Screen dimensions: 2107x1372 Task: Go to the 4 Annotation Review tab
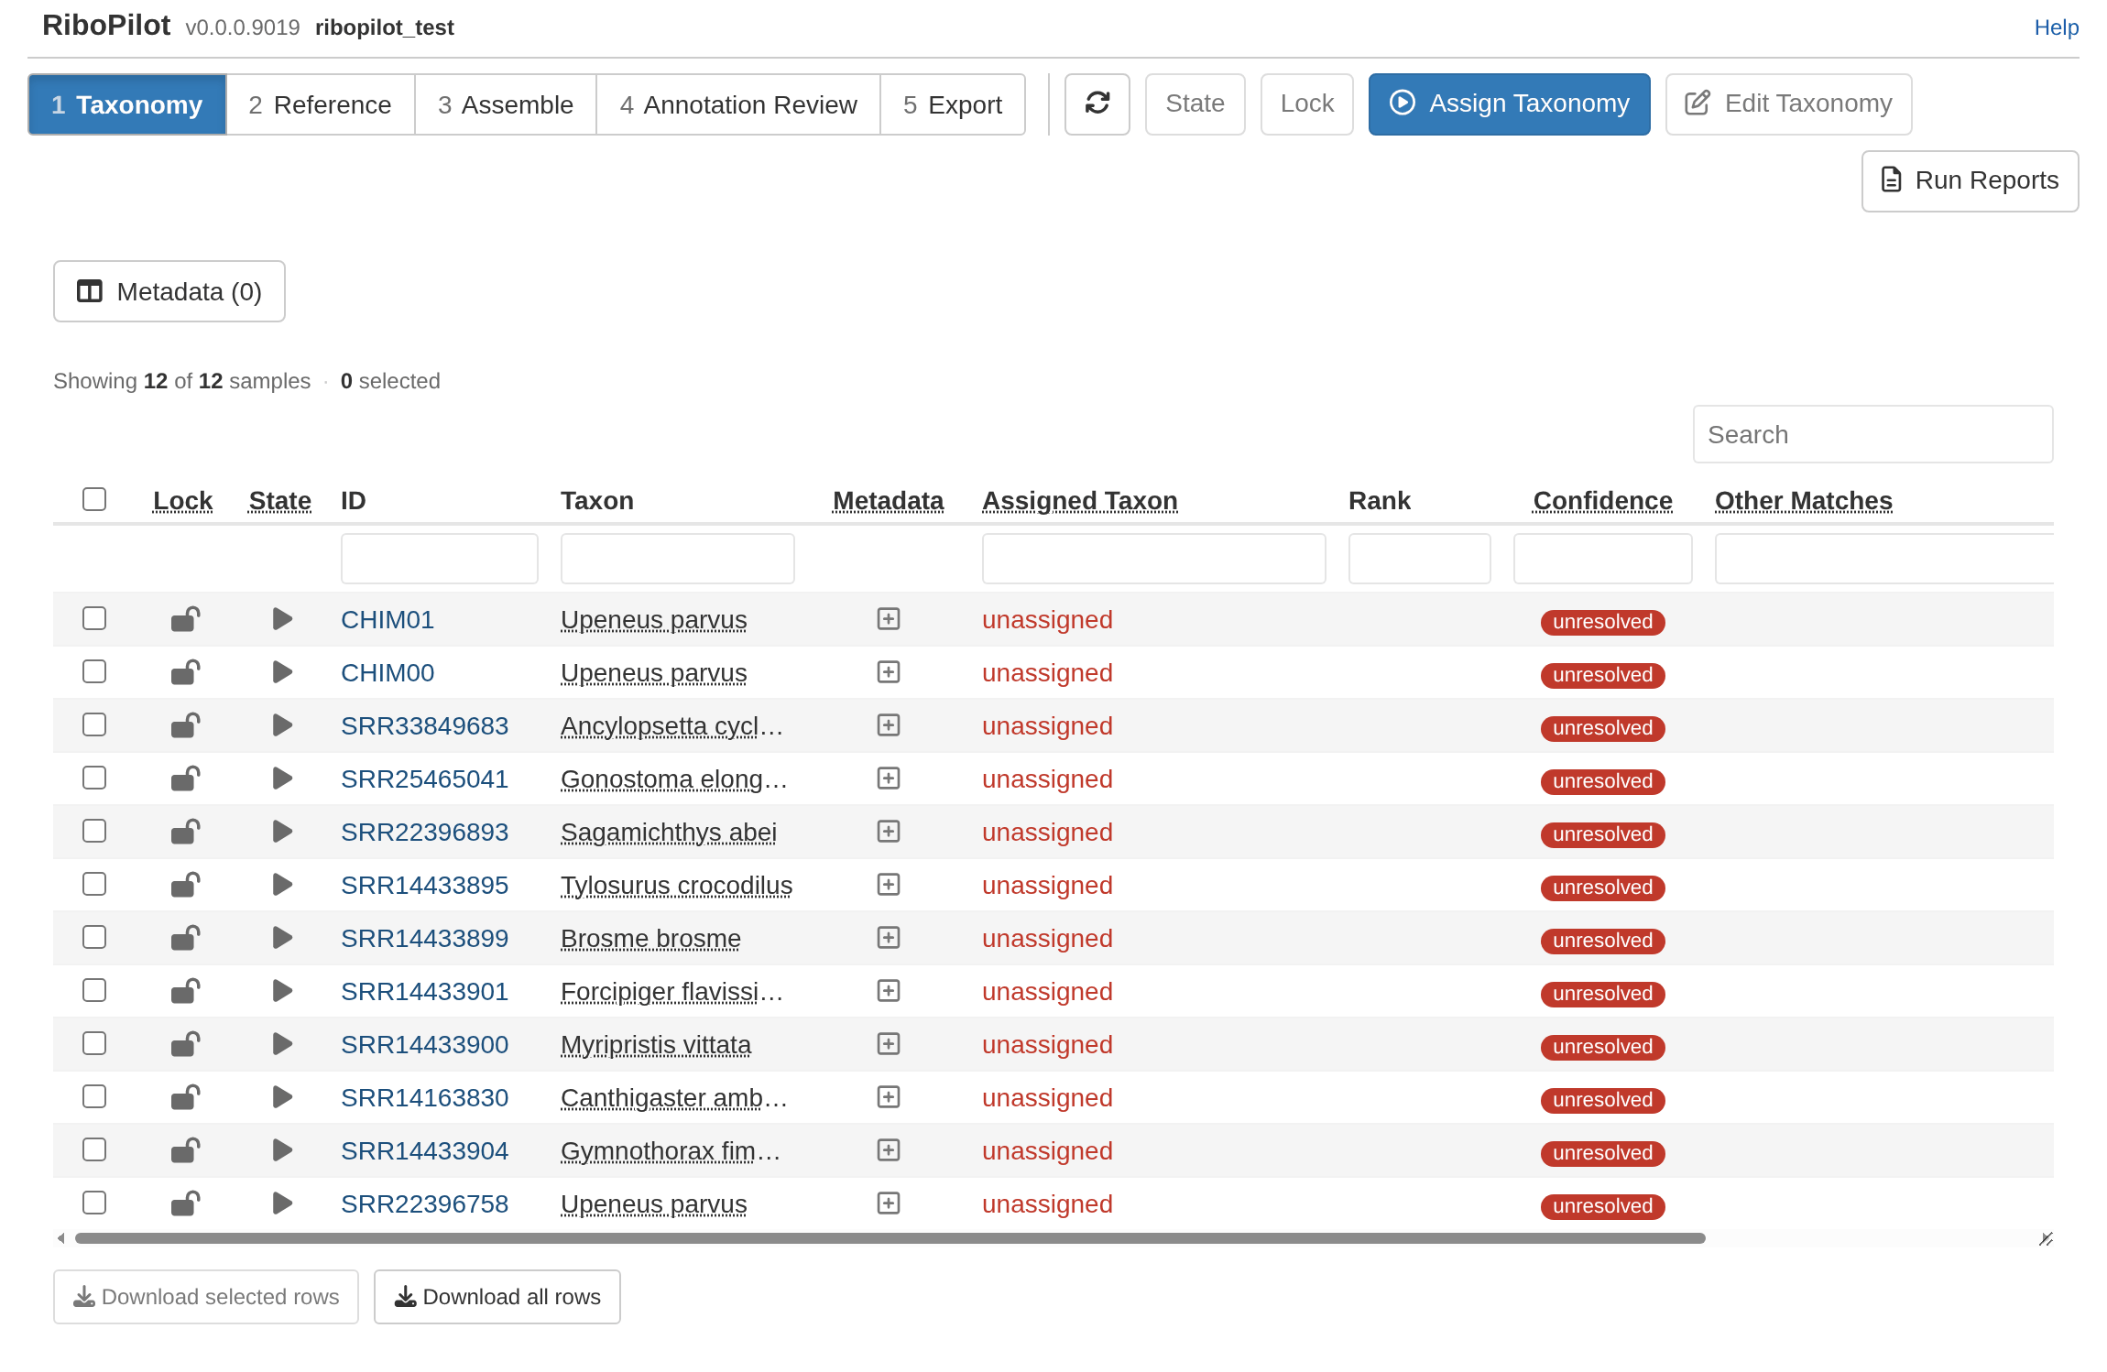(x=738, y=104)
